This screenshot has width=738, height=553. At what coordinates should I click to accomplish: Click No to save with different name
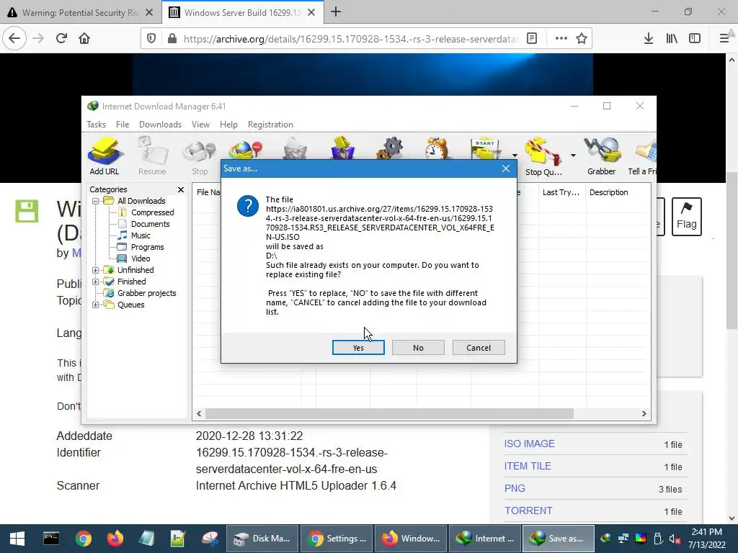click(x=418, y=348)
